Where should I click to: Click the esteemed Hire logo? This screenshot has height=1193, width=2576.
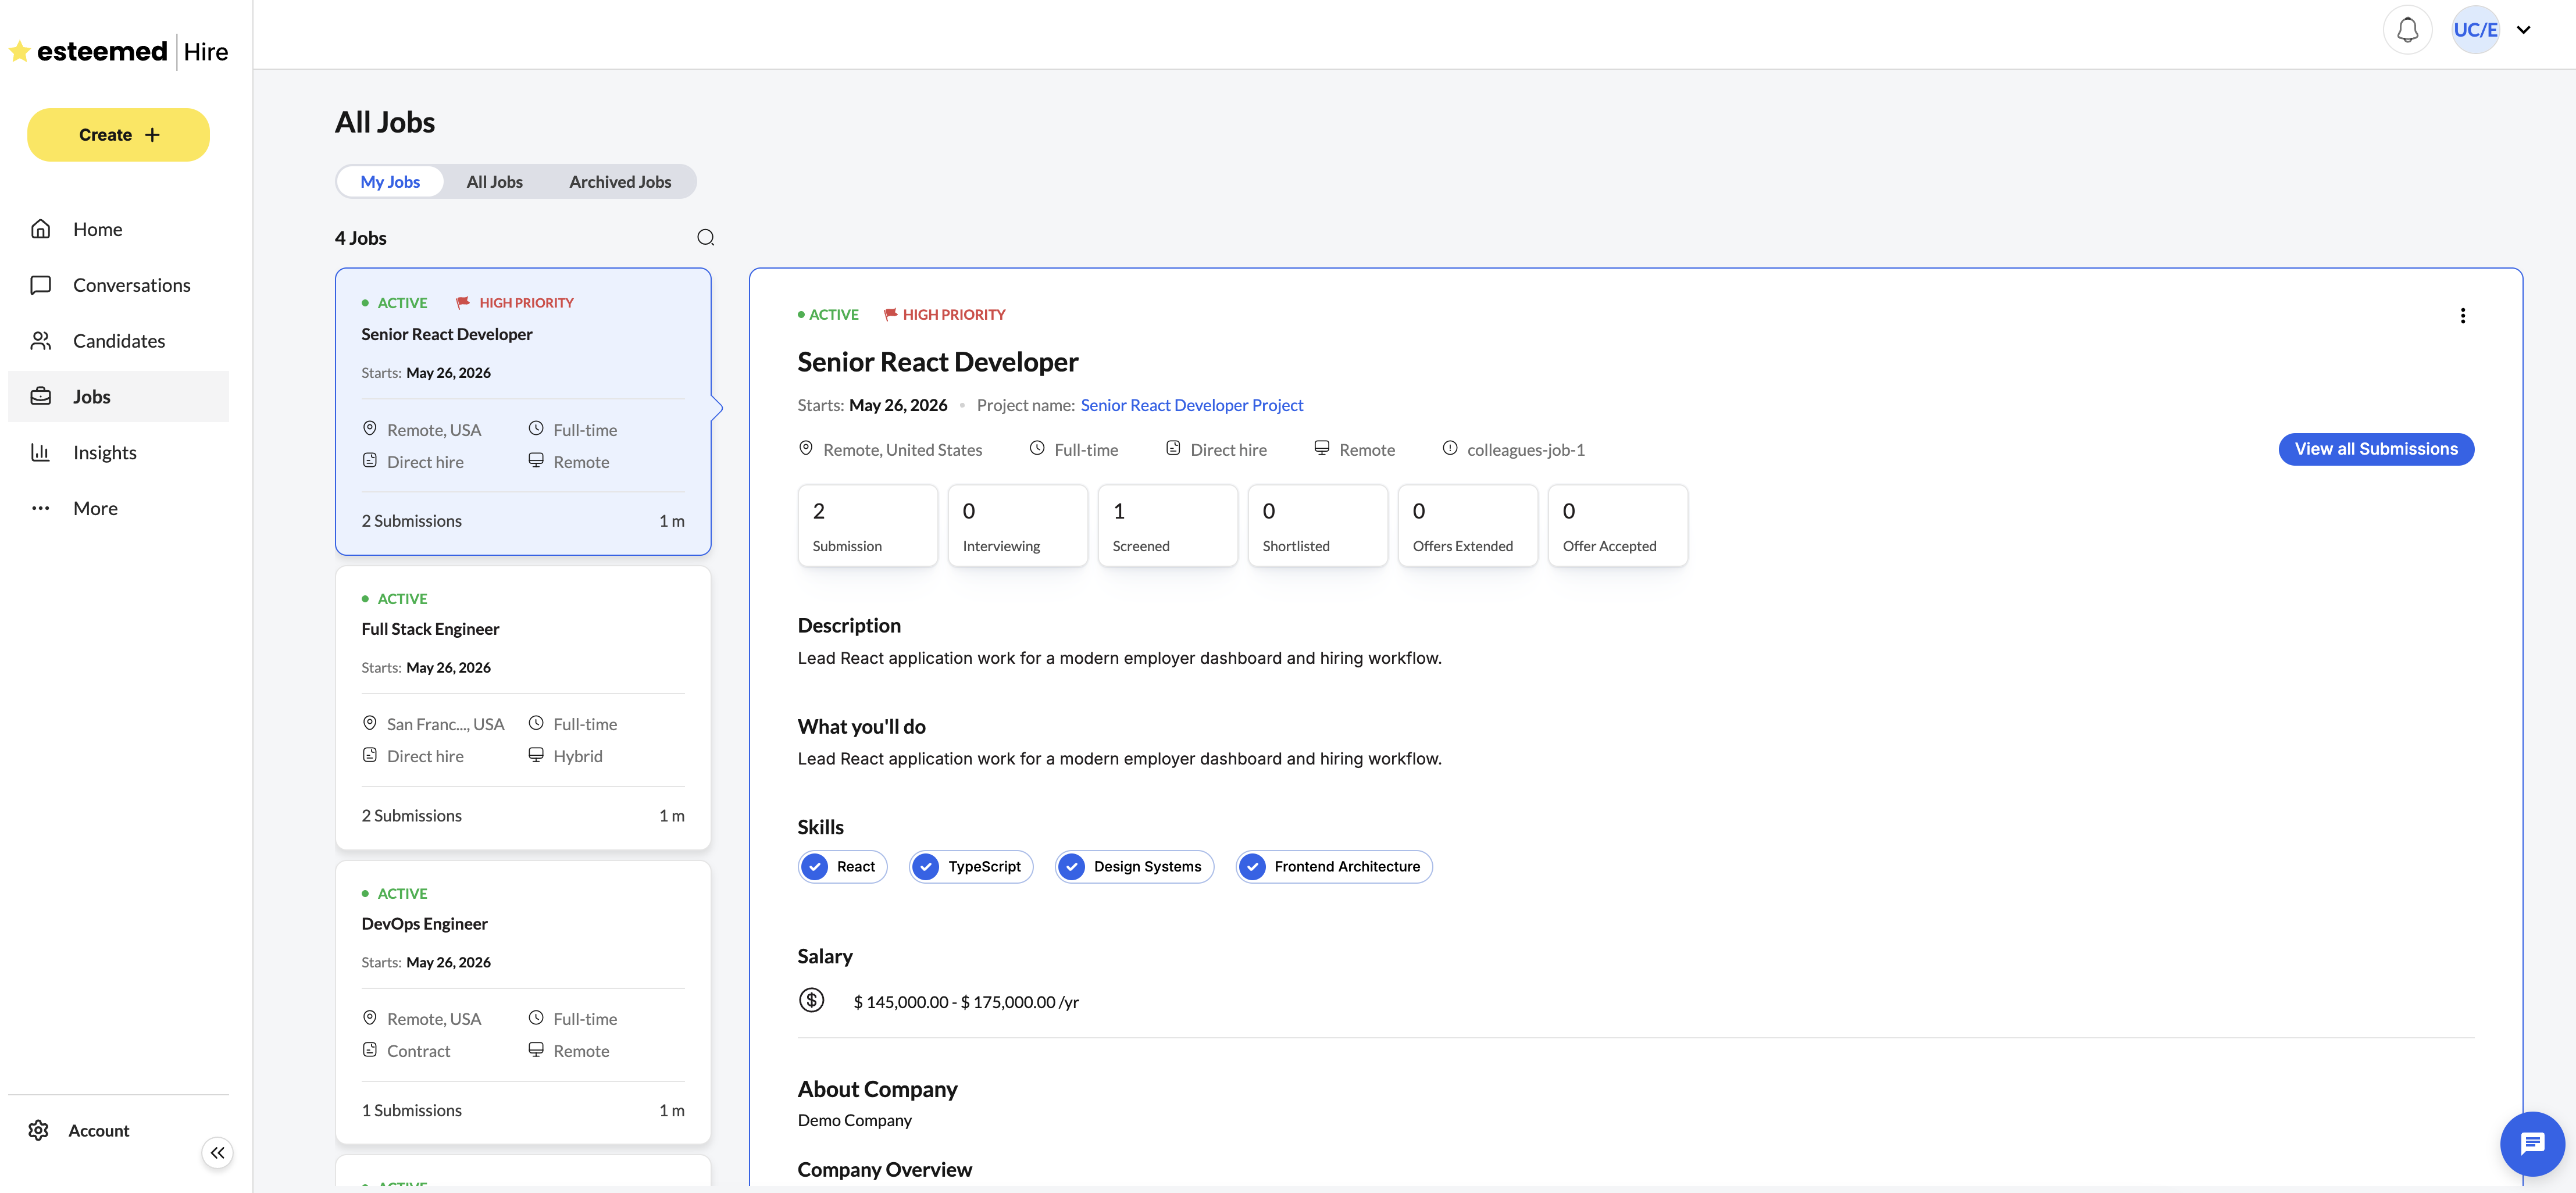click(119, 51)
